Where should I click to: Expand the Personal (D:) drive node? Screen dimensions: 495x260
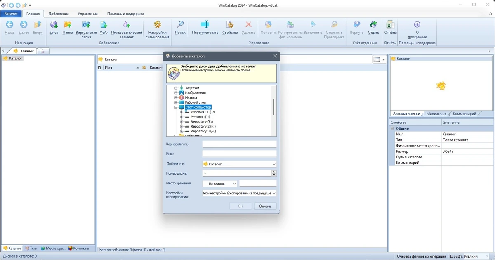click(181, 117)
